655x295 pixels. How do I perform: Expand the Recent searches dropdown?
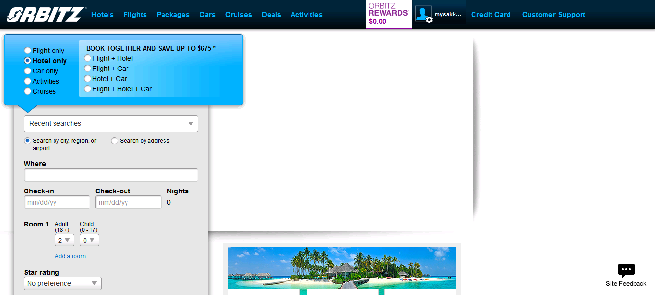(x=111, y=123)
